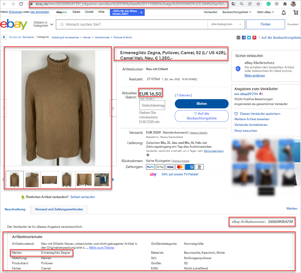Select the first sweater thumbnail
The height and width of the screenshot is (273, 301).
(15, 180)
